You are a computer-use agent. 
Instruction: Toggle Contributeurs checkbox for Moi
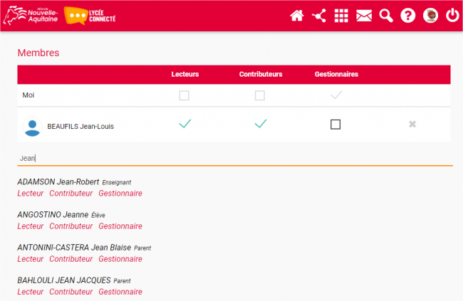pos(260,95)
